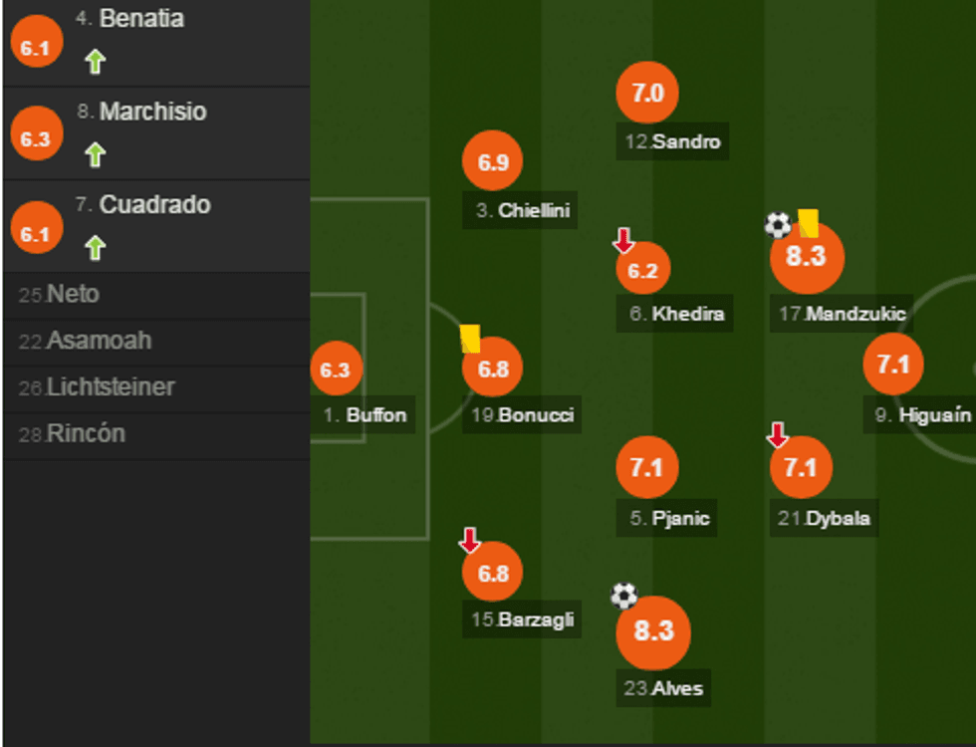
Task: Click Sandro's 7.0 rating circle
Action: 648,94
